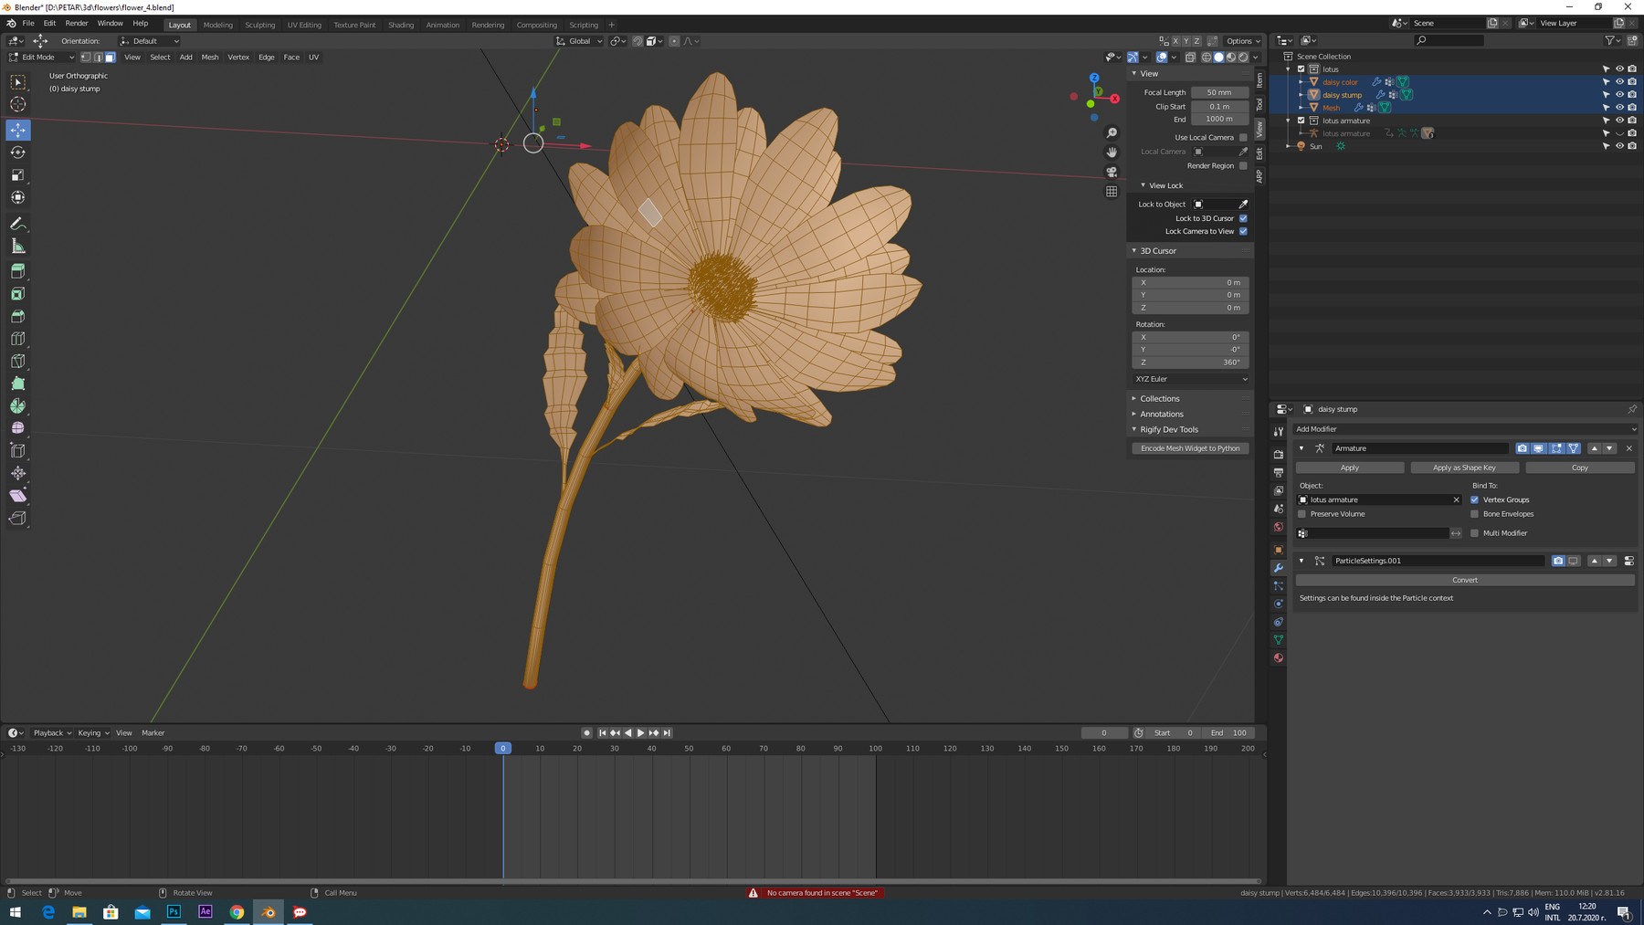Select the Move tool in the viewport toolbar
The image size is (1644, 925).
tap(17, 130)
